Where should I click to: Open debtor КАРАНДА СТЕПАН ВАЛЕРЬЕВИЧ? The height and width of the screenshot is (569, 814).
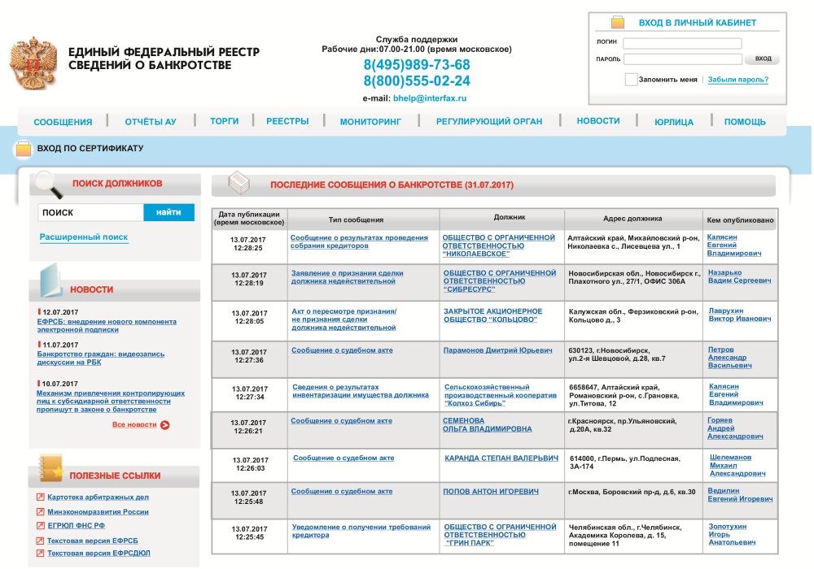[x=501, y=458]
